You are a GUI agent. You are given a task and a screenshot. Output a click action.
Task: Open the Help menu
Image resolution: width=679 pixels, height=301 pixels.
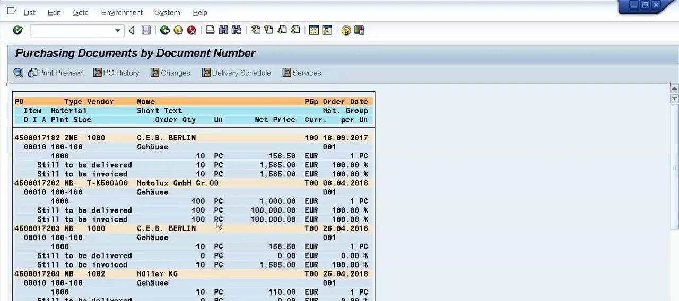click(x=200, y=12)
